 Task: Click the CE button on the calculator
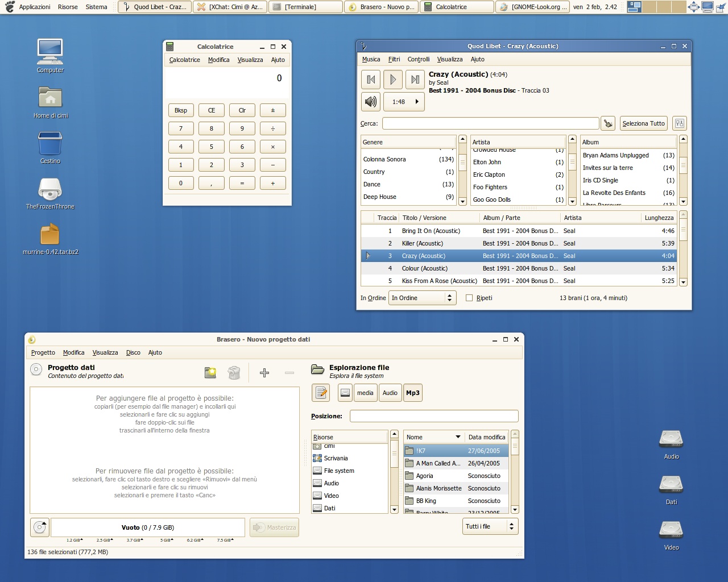point(212,110)
